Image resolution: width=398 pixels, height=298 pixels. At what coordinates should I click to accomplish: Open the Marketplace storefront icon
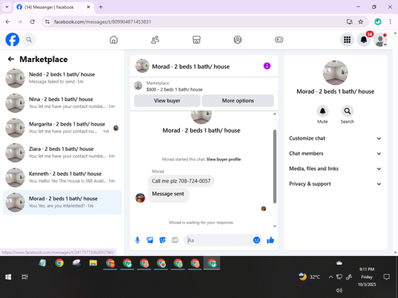[197, 40]
